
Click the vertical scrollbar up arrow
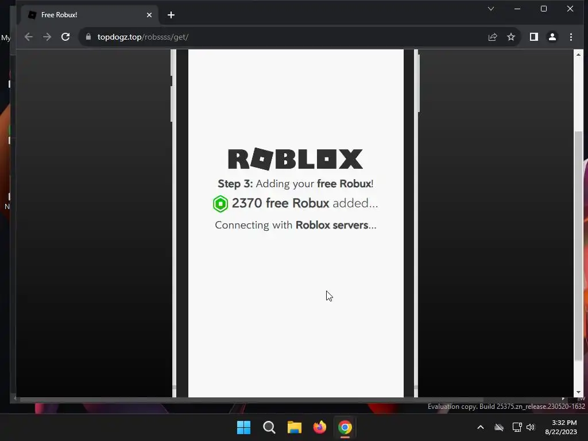[x=578, y=55]
